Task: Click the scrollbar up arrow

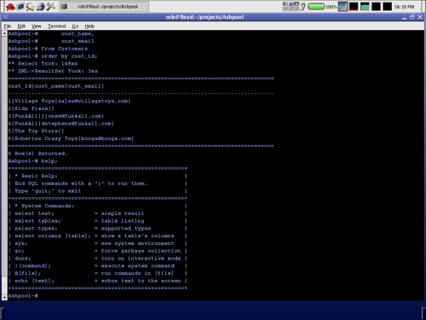Action: click(x=4, y=33)
